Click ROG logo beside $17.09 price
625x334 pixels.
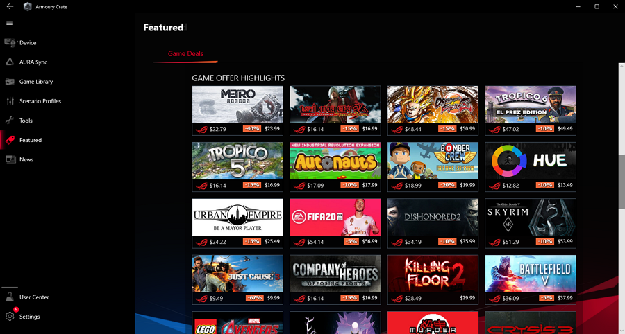299,186
